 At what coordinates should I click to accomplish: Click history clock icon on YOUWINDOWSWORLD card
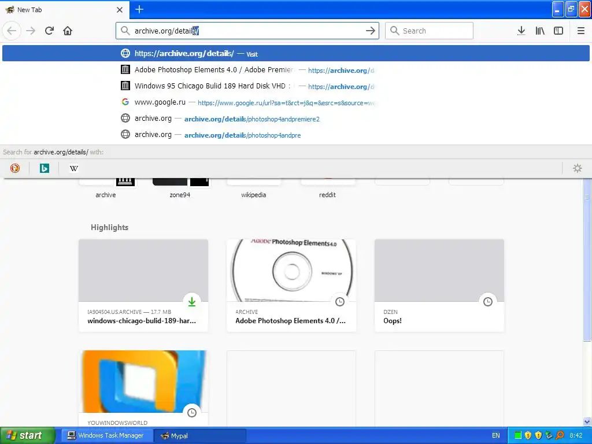click(192, 413)
